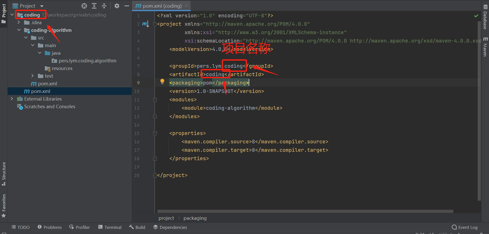This screenshot has width=489, height=234.
Task: Click the editor vertical scrollbar
Action: click(x=479, y=111)
